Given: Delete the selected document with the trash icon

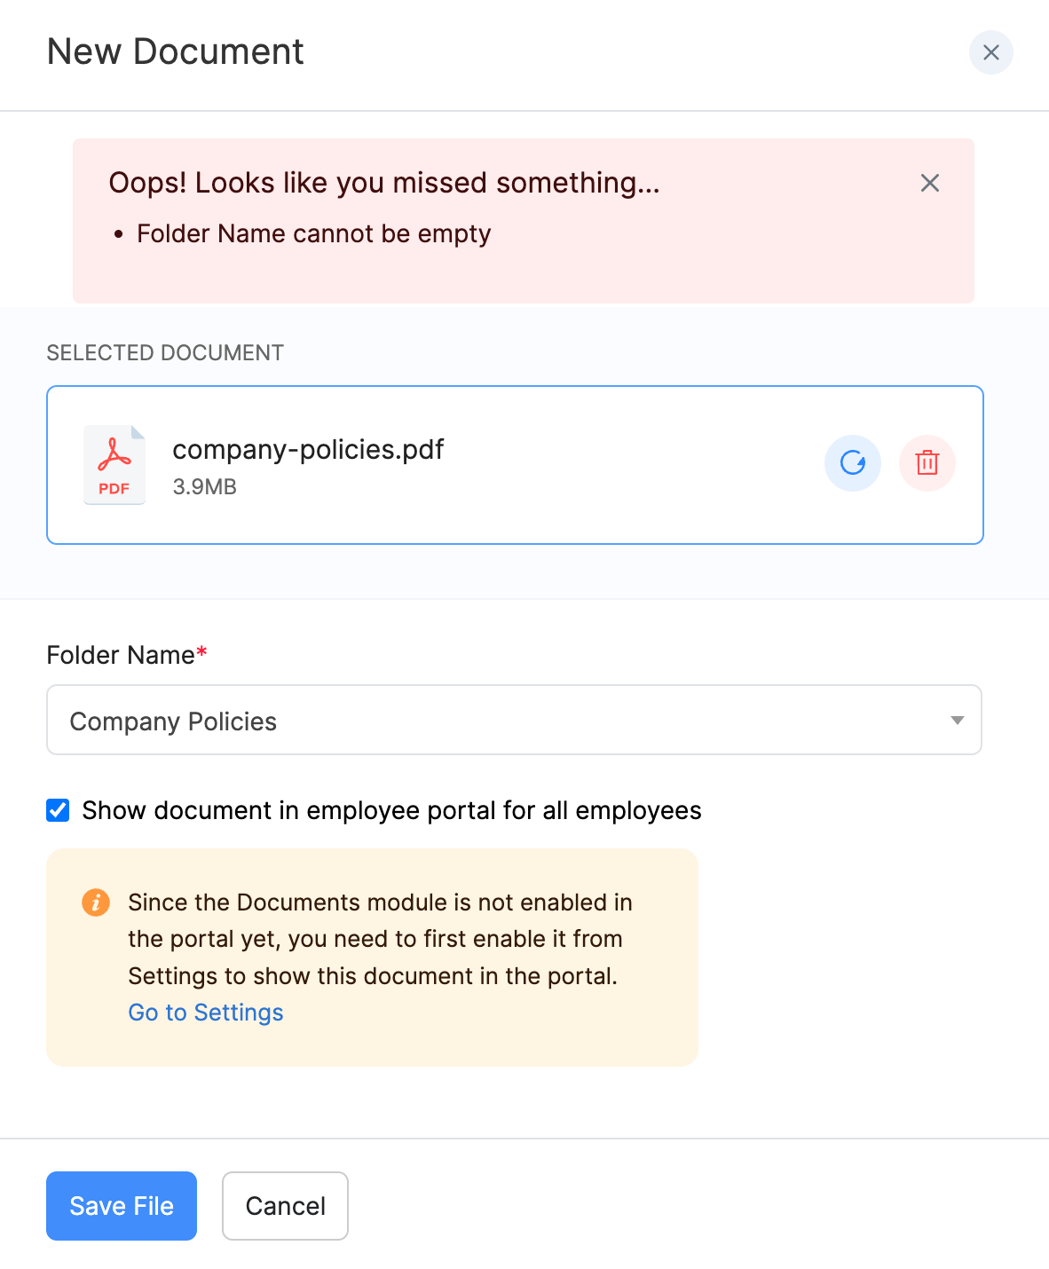Looking at the screenshot, I should pos(927,463).
